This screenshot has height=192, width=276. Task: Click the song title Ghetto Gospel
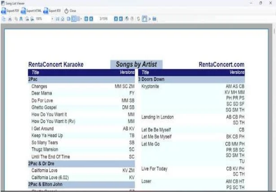point(44,107)
